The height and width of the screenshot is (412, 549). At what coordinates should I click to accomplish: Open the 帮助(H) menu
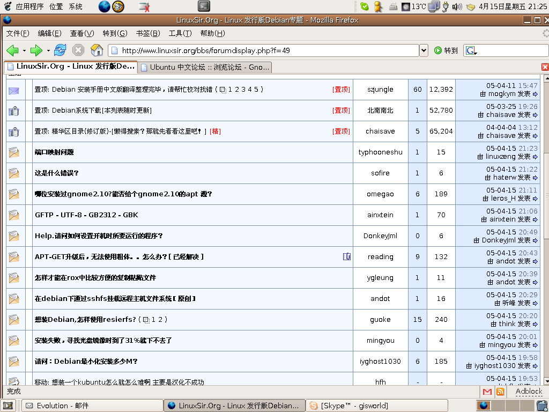212,33
